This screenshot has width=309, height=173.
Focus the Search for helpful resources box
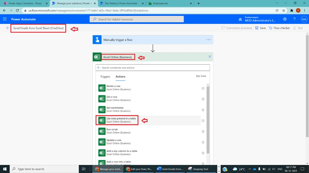[x=137, y=19]
